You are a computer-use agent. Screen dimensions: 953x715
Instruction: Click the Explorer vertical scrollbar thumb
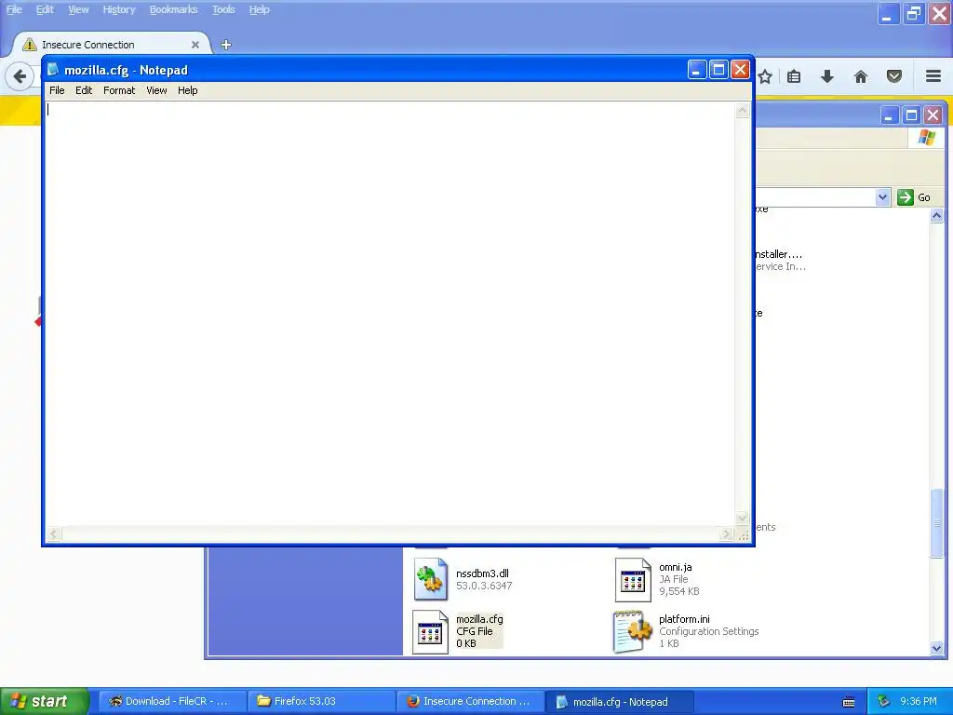coord(936,523)
